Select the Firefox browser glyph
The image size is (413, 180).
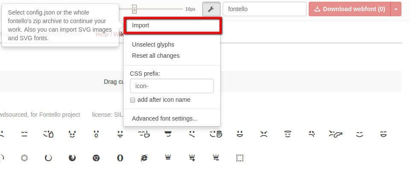[72, 158]
